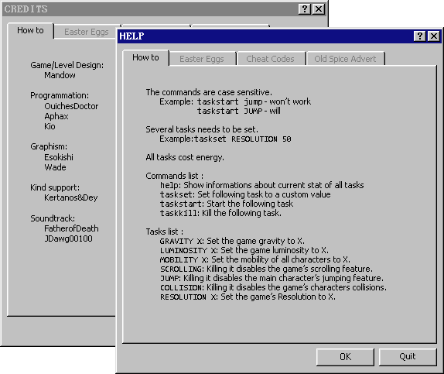
Task: Click the 'LUMINOSITY X' task line
Action: (x=244, y=250)
